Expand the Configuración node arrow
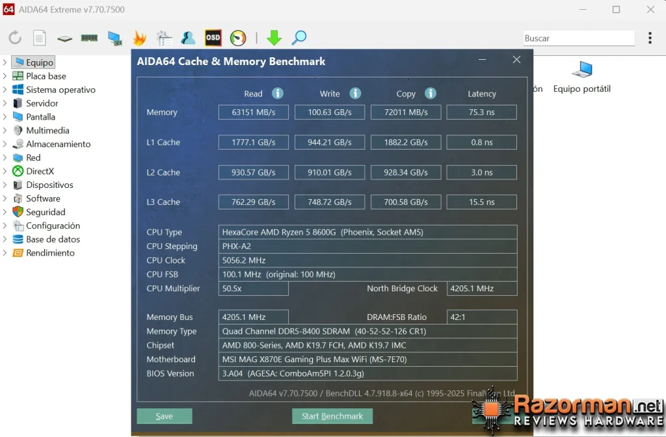The height and width of the screenshot is (437, 666). coord(5,226)
